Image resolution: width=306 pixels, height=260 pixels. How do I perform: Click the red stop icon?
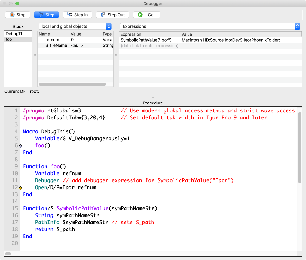point(12,15)
